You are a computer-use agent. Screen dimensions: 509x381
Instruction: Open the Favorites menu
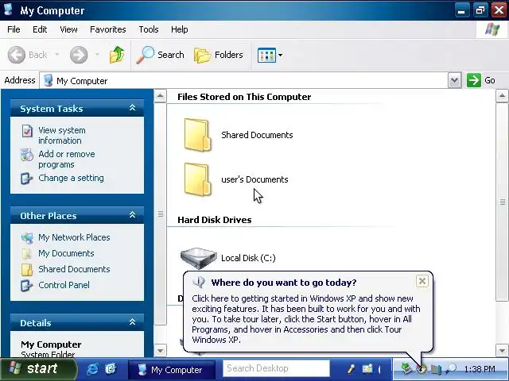108,29
